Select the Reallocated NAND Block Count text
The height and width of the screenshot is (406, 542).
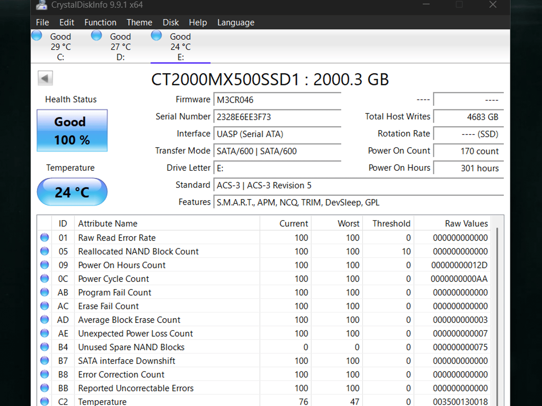point(138,251)
